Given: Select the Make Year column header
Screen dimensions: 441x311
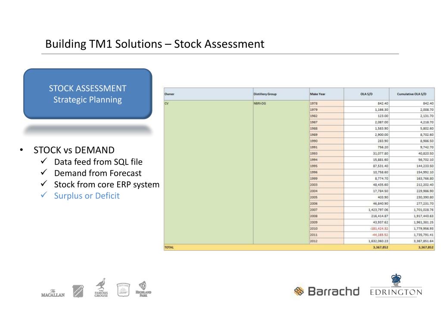Looking at the screenshot, I should [x=326, y=94].
